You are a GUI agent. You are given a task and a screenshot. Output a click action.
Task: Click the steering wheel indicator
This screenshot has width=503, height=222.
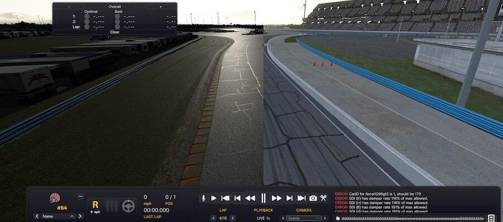click(129, 206)
